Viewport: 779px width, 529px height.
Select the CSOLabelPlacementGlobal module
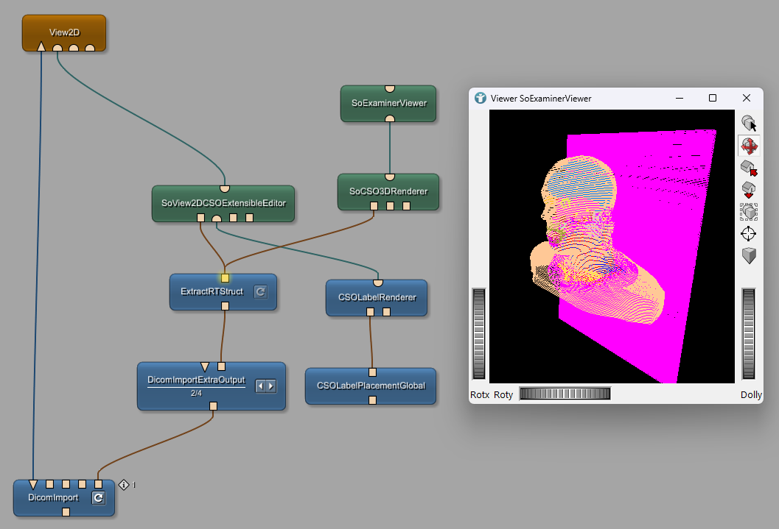click(x=371, y=386)
